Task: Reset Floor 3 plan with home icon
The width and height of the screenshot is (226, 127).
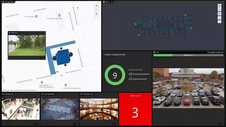Action: click(x=220, y=14)
